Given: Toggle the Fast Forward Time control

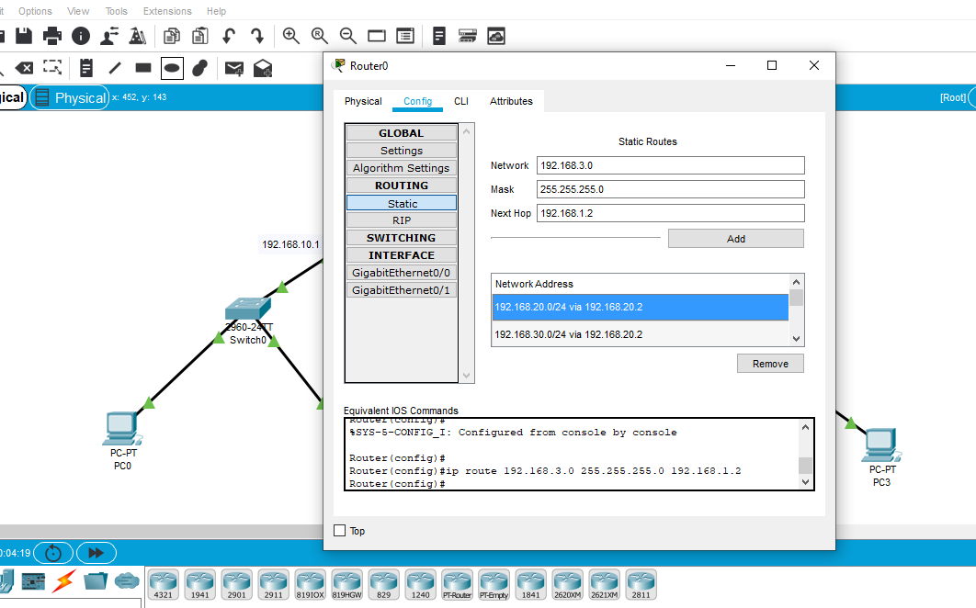Looking at the screenshot, I should (96, 552).
